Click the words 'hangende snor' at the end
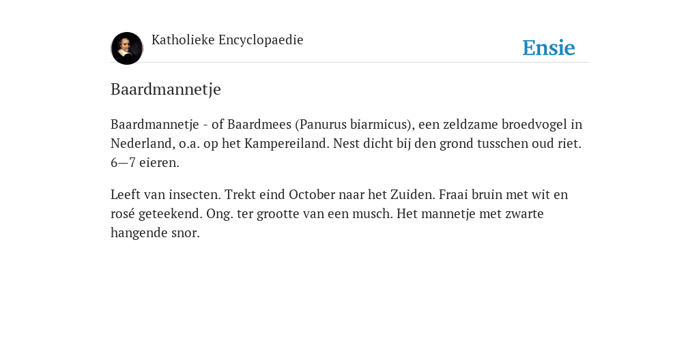 click(x=154, y=233)
